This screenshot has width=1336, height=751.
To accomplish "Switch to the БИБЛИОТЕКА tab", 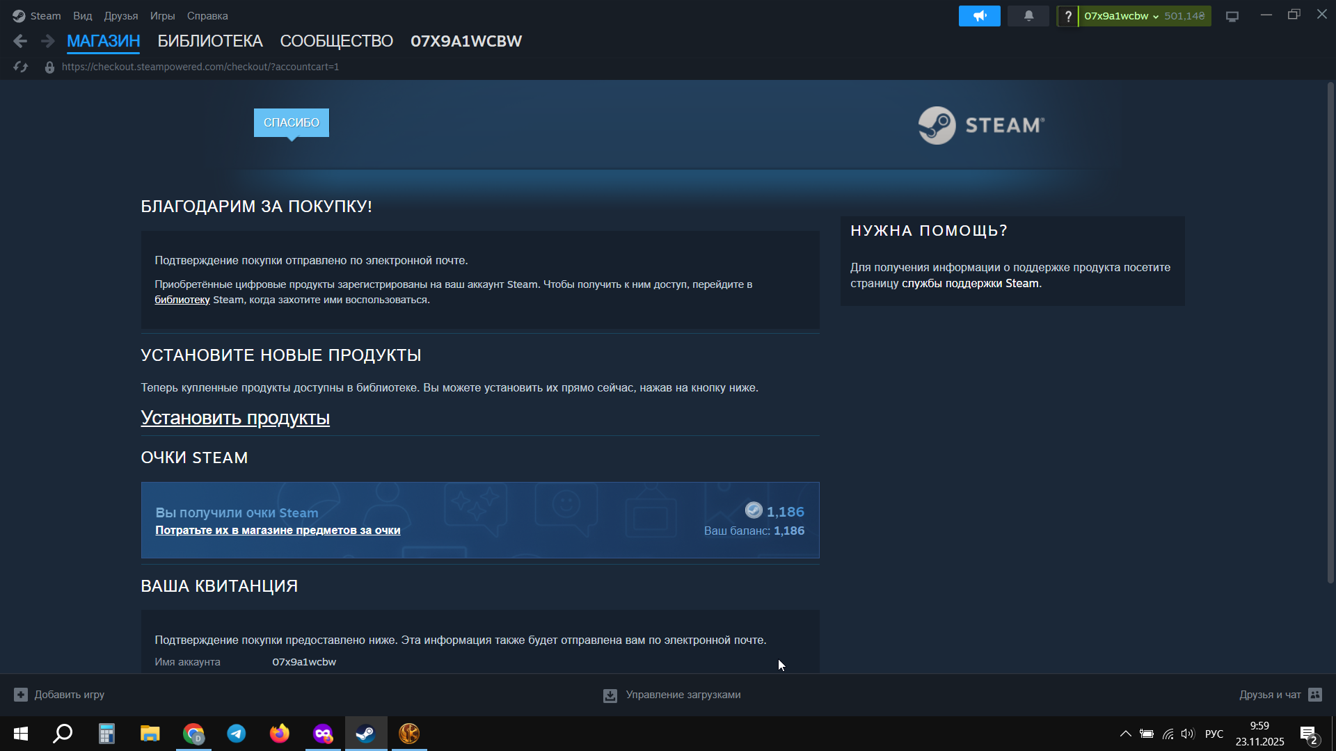I will pos(209,41).
